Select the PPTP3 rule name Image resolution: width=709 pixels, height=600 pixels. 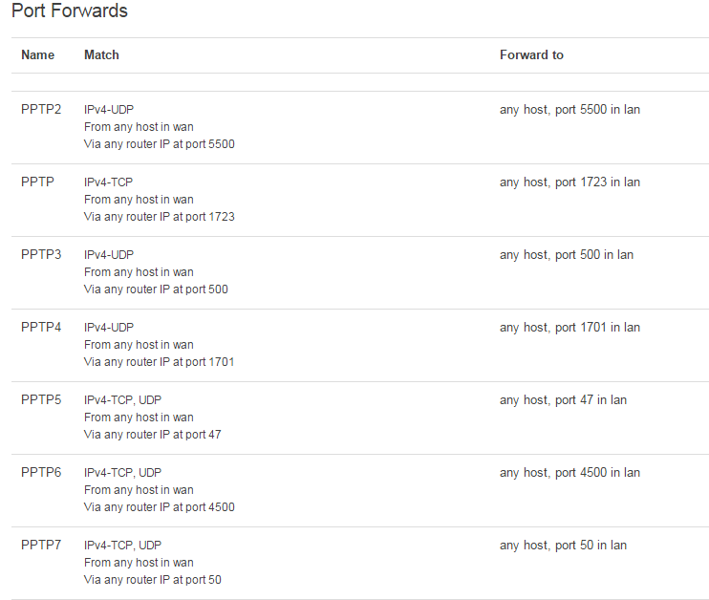41,254
